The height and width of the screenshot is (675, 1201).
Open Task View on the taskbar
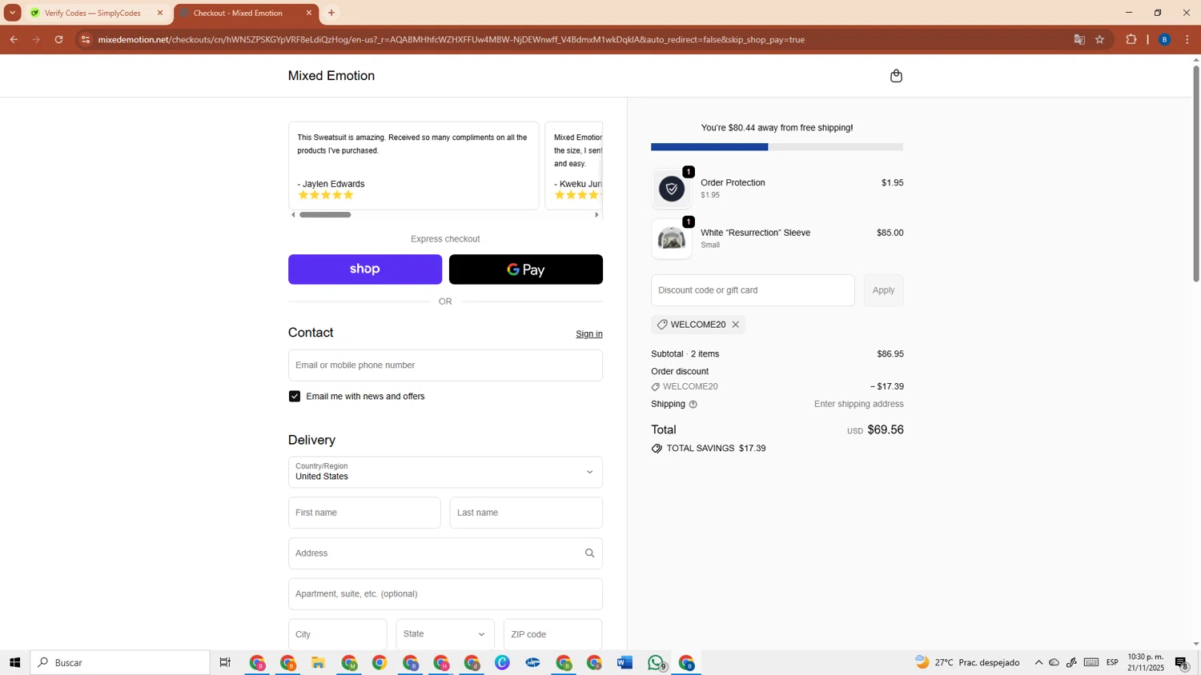point(225,663)
